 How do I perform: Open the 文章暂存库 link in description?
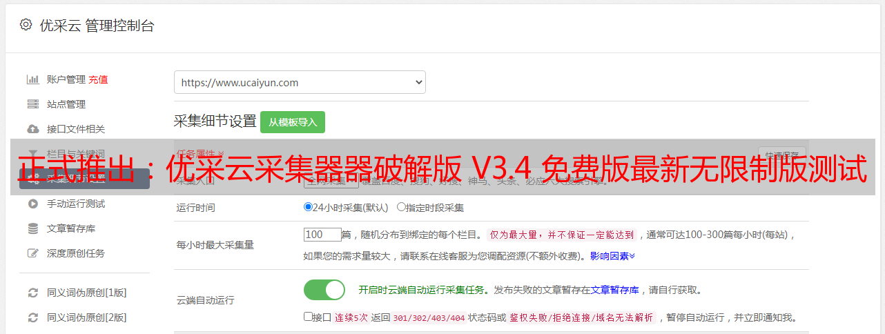coord(615,290)
